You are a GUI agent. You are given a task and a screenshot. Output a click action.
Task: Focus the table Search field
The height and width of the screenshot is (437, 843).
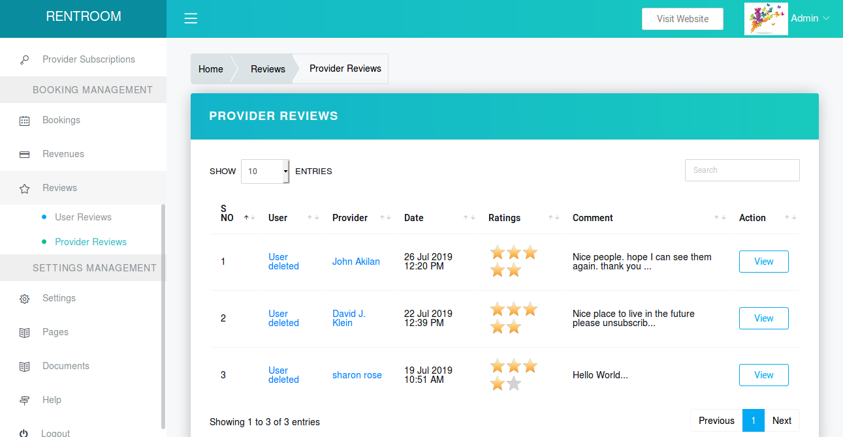click(x=742, y=170)
